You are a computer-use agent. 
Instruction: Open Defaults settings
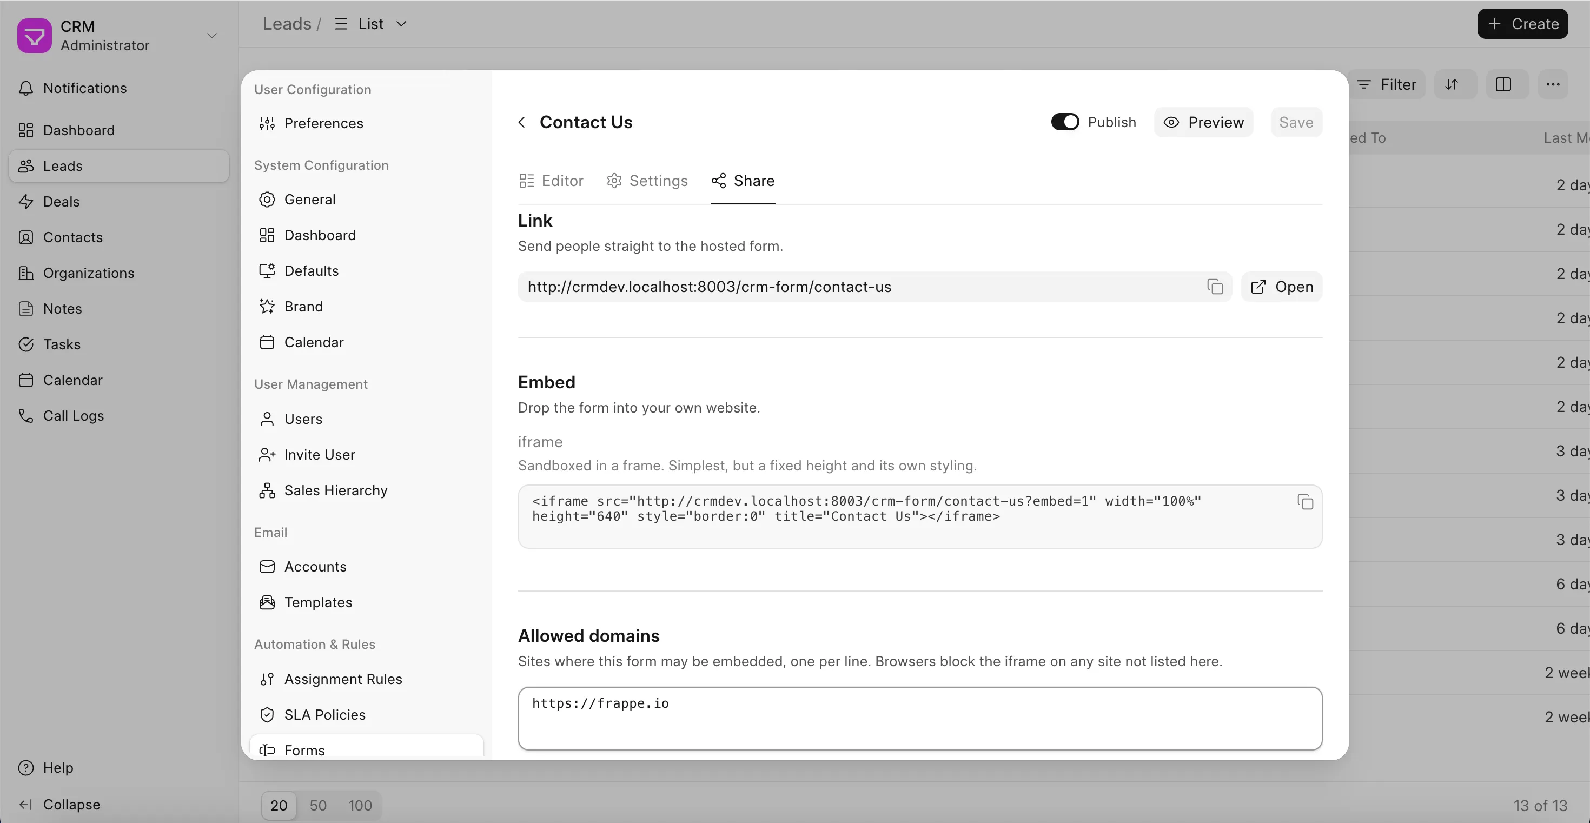[367, 271]
